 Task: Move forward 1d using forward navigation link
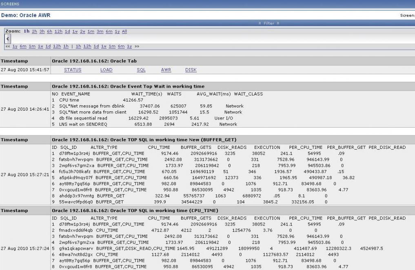(x=96, y=46)
